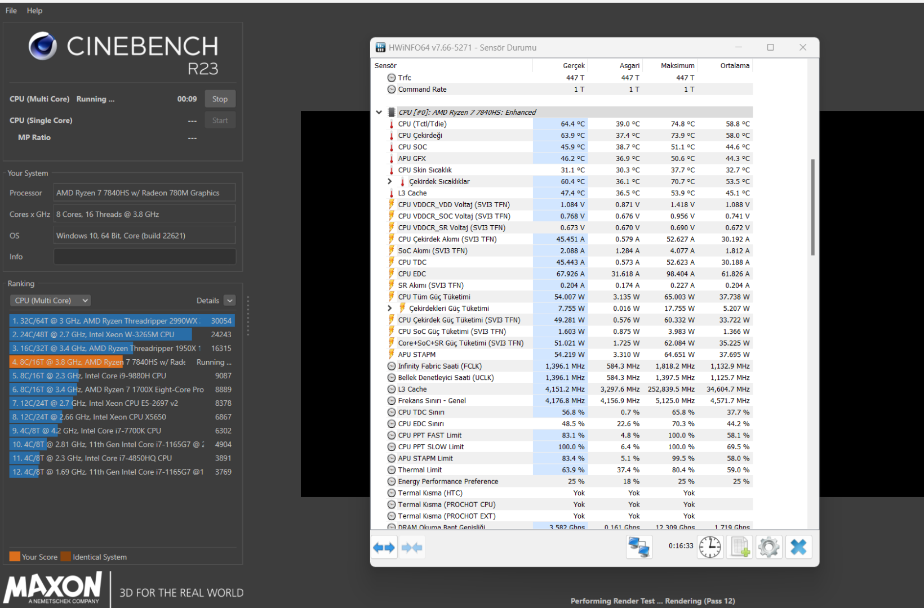924x608 pixels.
Task: Click the log file start icon in HWiNFO
Action: pos(740,547)
